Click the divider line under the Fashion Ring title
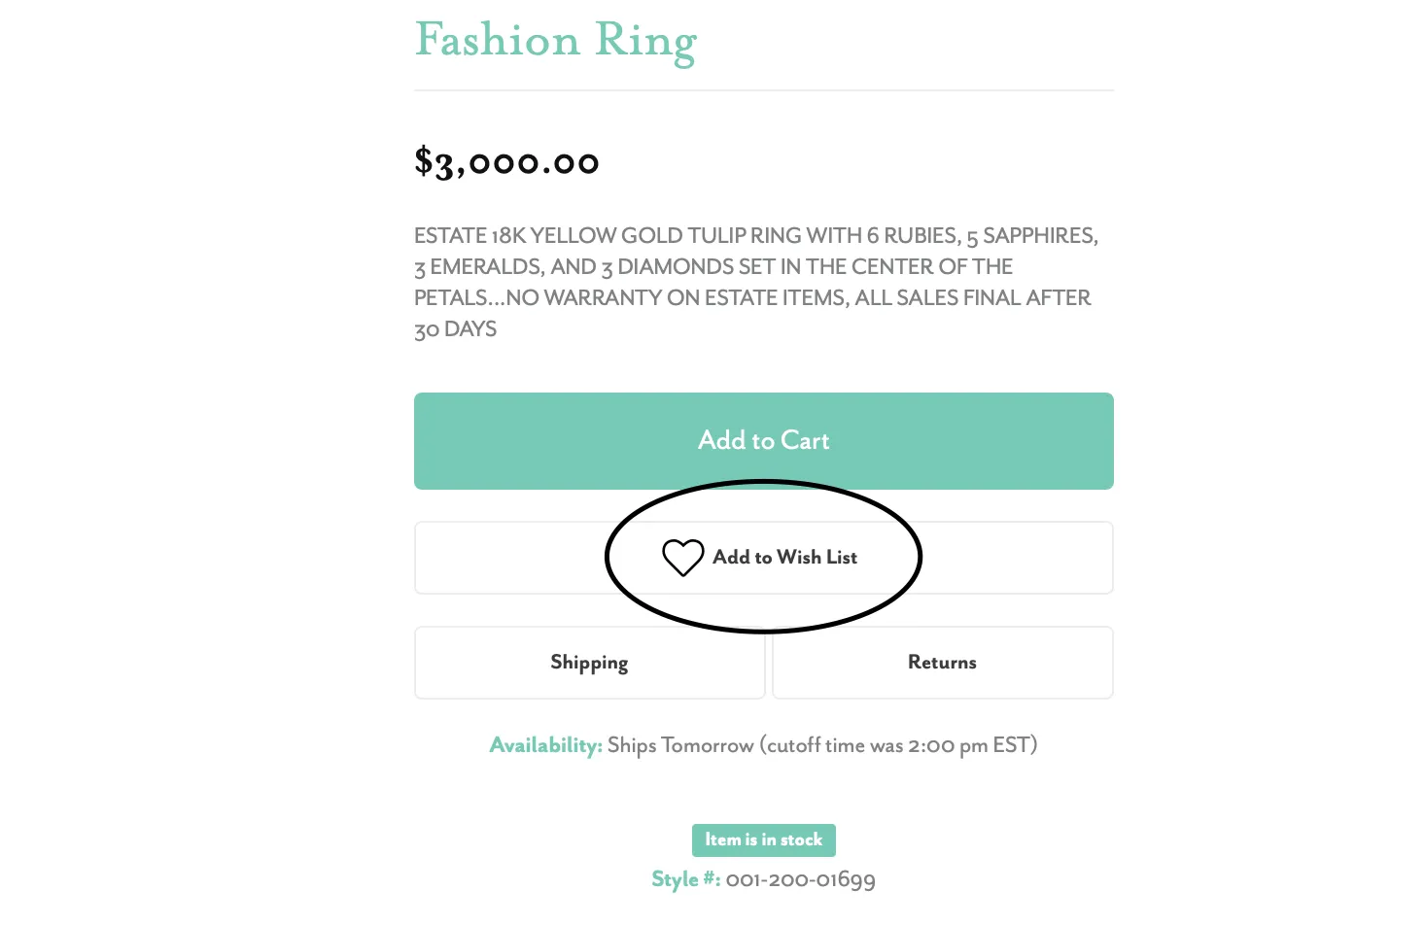Screen dimensions: 1425x925 click(763, 90)
